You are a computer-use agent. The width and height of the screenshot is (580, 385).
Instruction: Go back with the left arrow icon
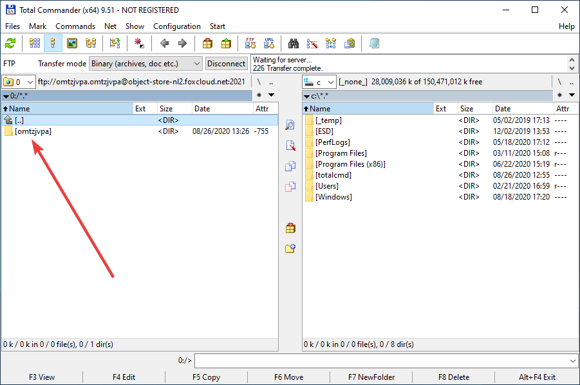(165, 44)
